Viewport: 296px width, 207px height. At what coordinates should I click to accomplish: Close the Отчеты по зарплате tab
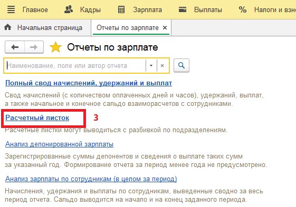(165, 28)
